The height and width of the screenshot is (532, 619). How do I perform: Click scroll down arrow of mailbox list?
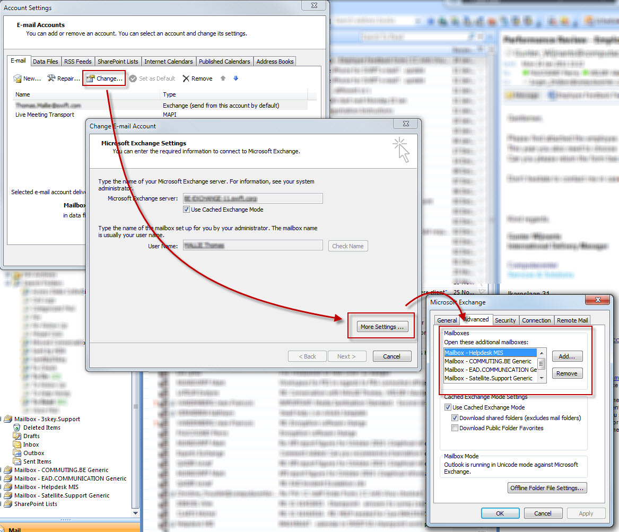coord(542,378)
